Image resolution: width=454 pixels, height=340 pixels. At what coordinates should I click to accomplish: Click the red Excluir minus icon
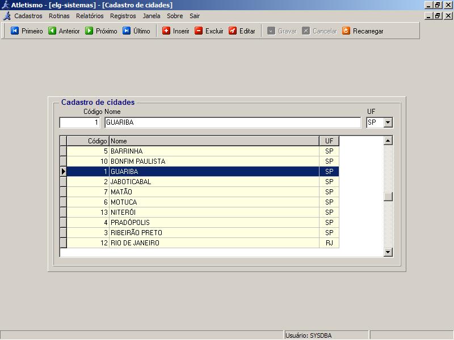point(199,31)
